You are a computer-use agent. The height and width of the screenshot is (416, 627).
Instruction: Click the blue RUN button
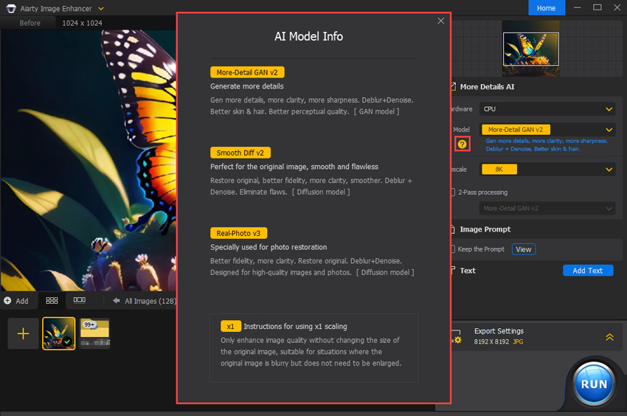tap(594, 384)
